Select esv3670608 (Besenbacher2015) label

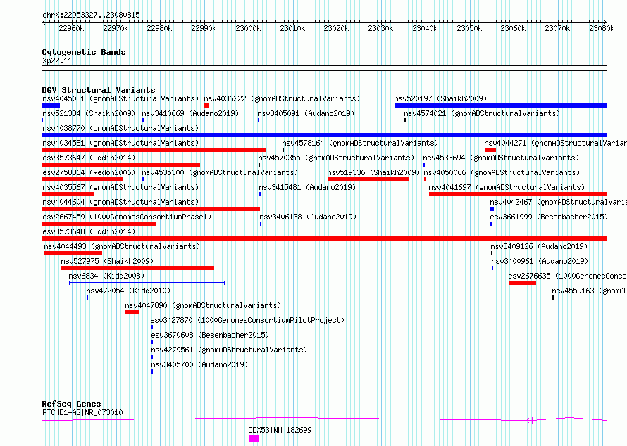pos(210,335)
